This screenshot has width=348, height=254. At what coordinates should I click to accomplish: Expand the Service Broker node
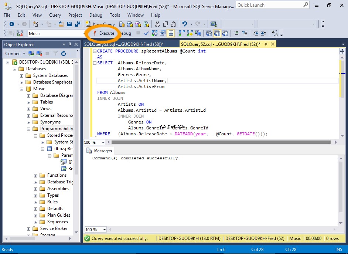tap(28, 229)
